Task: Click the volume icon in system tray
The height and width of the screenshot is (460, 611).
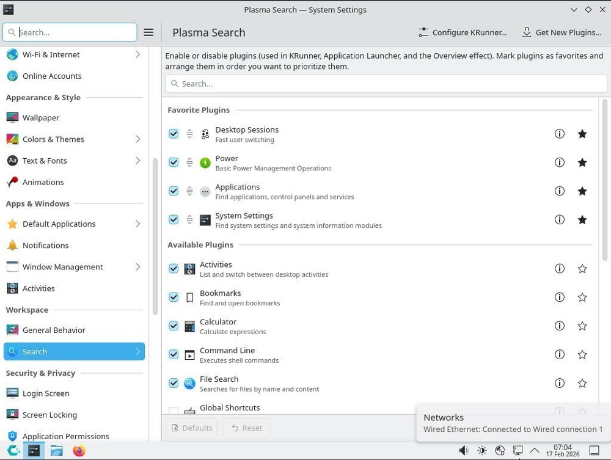Action: [x=464, y=450]
